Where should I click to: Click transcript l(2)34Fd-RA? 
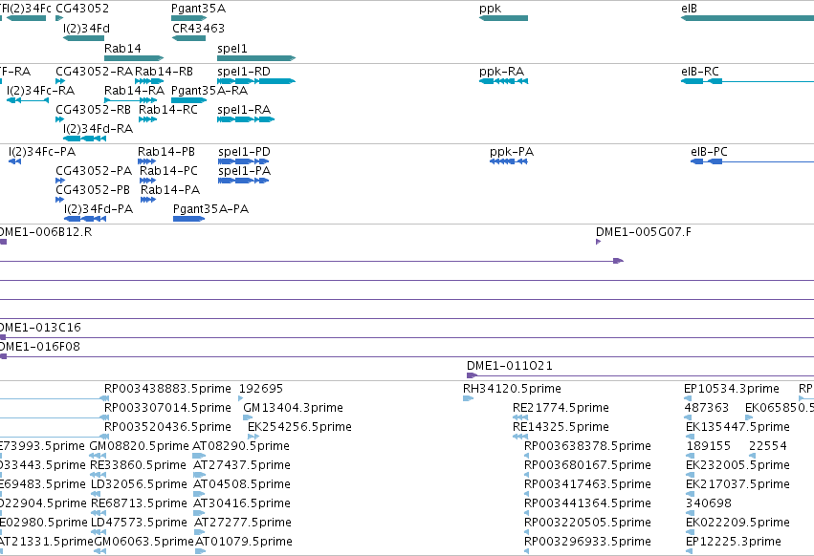(84, 139)
